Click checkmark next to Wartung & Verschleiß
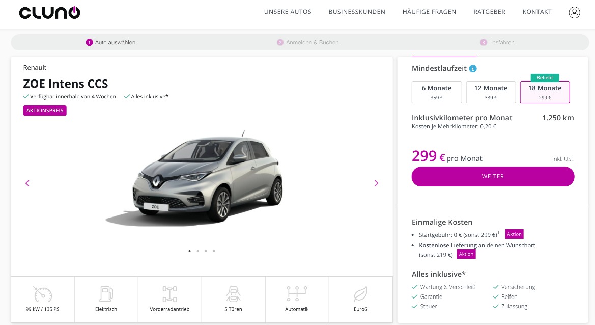 (x=415, y=287)
